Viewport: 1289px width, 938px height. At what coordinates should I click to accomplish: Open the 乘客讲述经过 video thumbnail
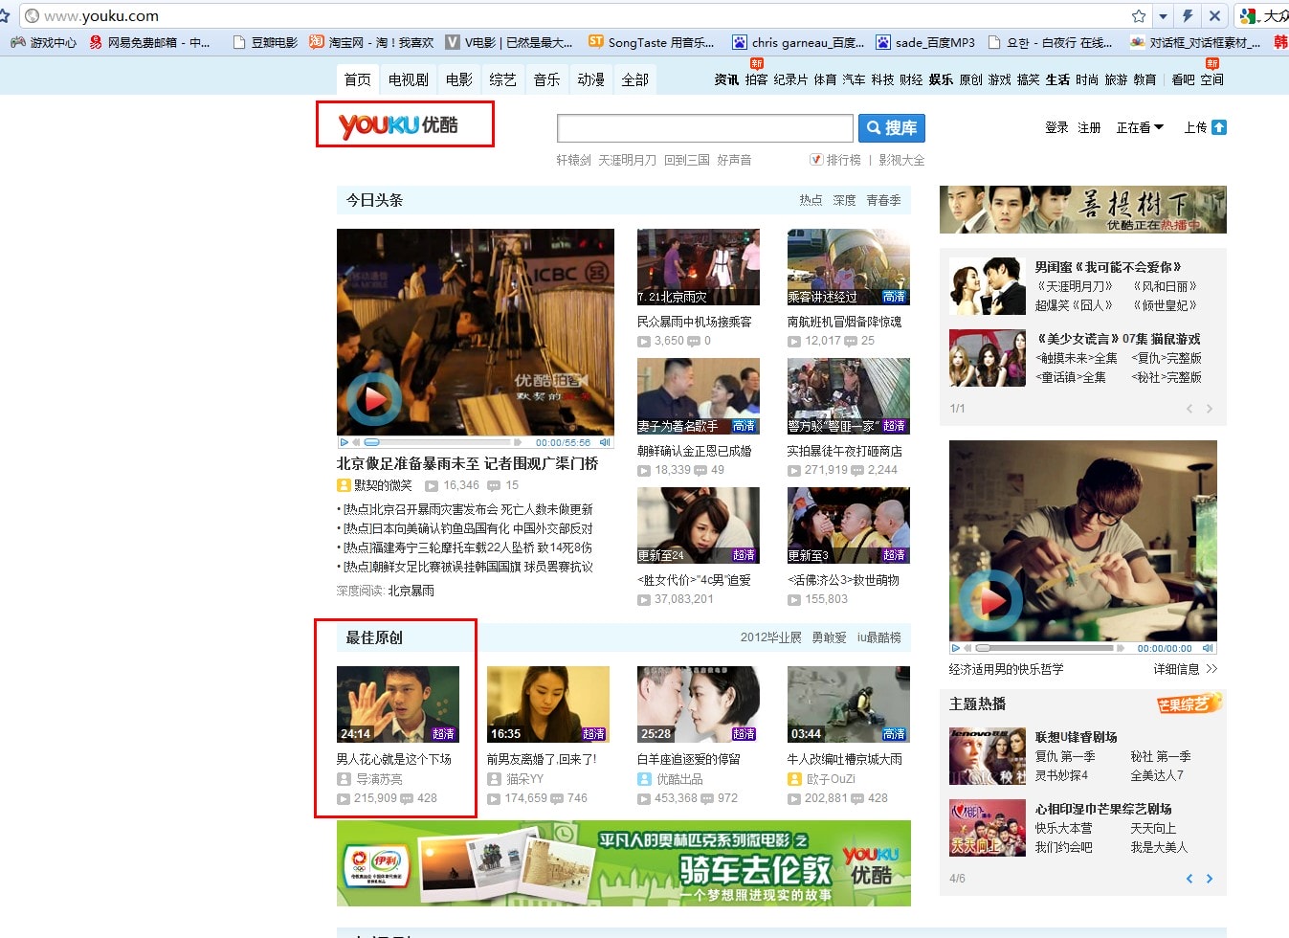click(849, 267)
